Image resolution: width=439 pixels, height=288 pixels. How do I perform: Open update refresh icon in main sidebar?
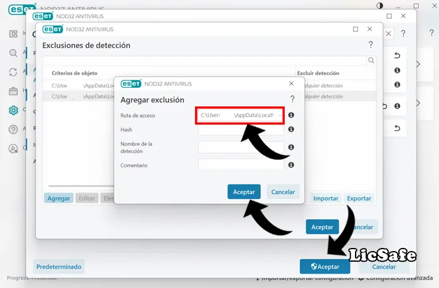(13, 72)
